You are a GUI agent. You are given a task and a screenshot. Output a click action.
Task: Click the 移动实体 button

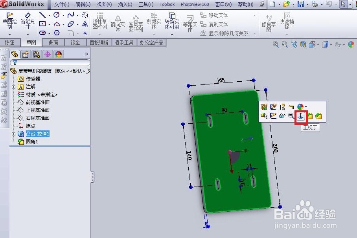pyautogui.click(x=214, y=15)
